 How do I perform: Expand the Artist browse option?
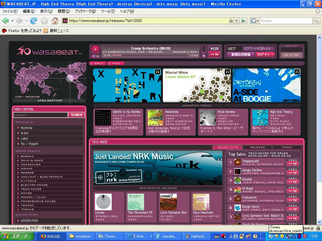49,133
